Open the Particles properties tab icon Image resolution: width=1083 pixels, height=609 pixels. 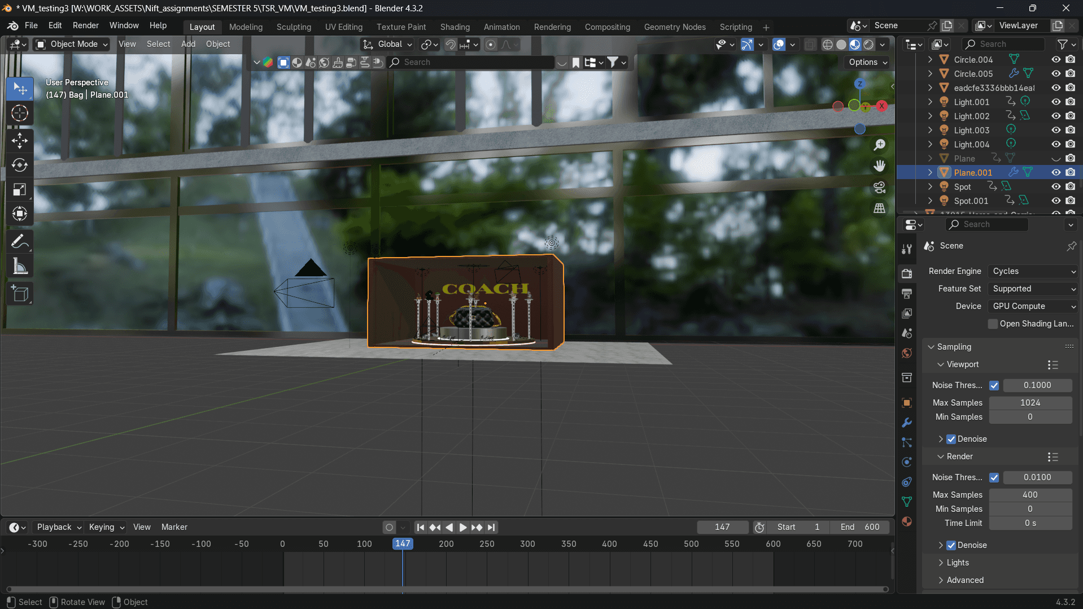[x=907, y=442]
